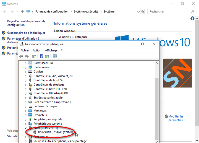Click the Contrôleurs de stockage icon
The image size is (199, 143).
pos(30,85)
